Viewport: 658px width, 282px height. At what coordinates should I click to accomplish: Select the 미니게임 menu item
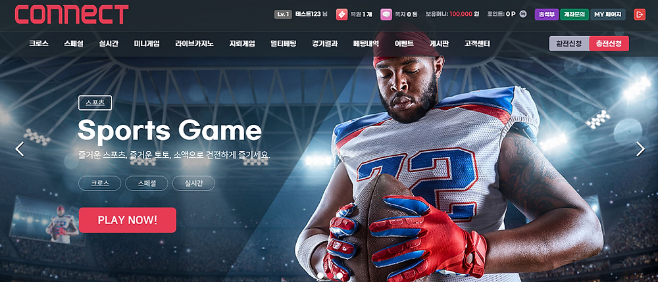[147, 43]
